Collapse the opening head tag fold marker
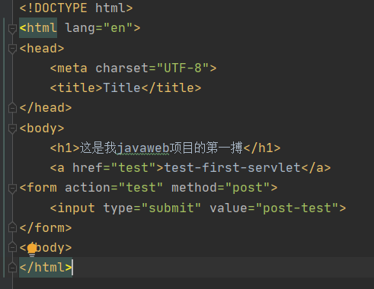This screenshot has width=374, height=289. point(12,48)
